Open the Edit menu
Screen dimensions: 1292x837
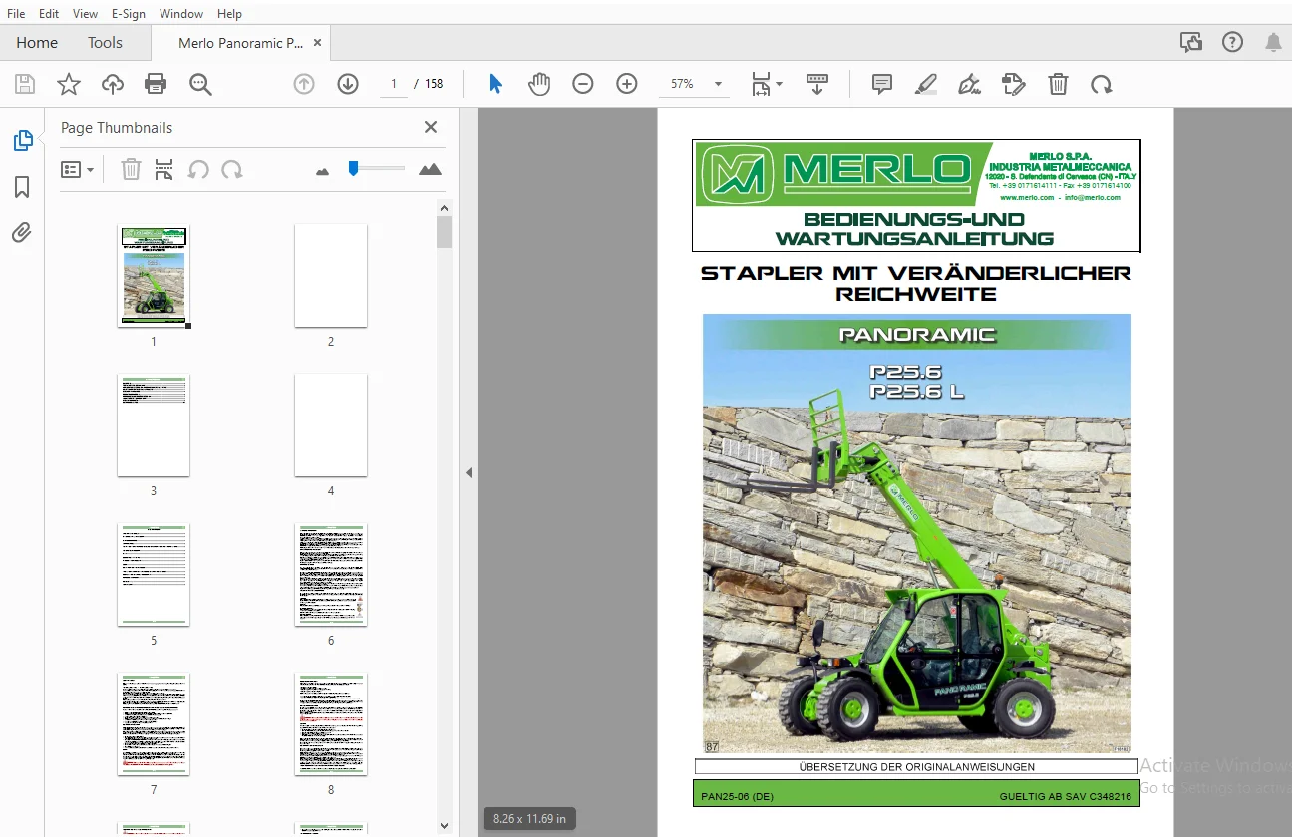[x=49, y=14]
